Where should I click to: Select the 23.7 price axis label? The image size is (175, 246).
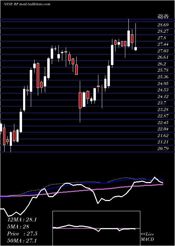pyautogui.click(x=162, y=103)
